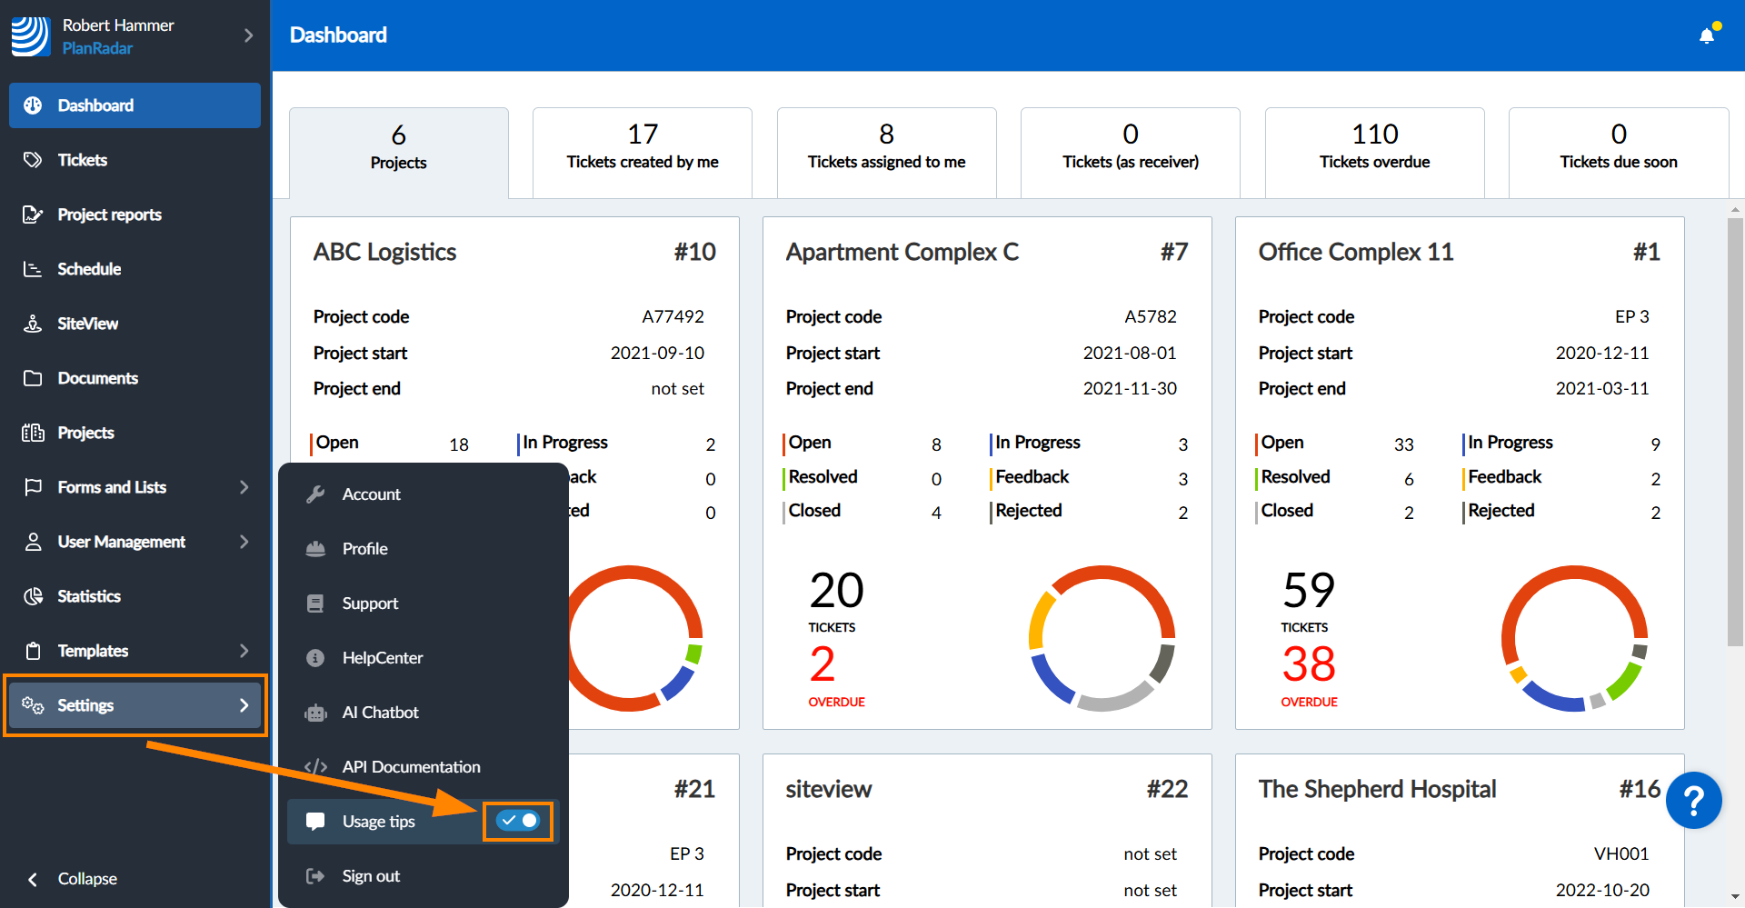Screen dimensions: 1745x908
Task: Click the SiteView map pin icon
Action: [x=33, y=324]
